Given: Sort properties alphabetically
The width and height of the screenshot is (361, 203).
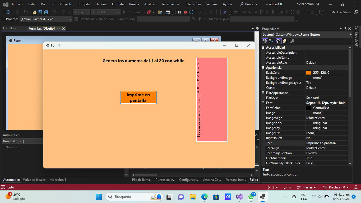Looking at the screenshot, I should point(270,41).
